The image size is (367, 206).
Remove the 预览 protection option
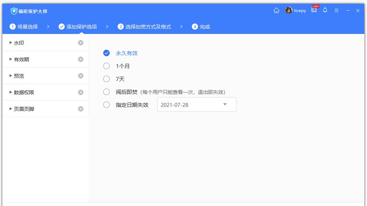pos(81,76)
